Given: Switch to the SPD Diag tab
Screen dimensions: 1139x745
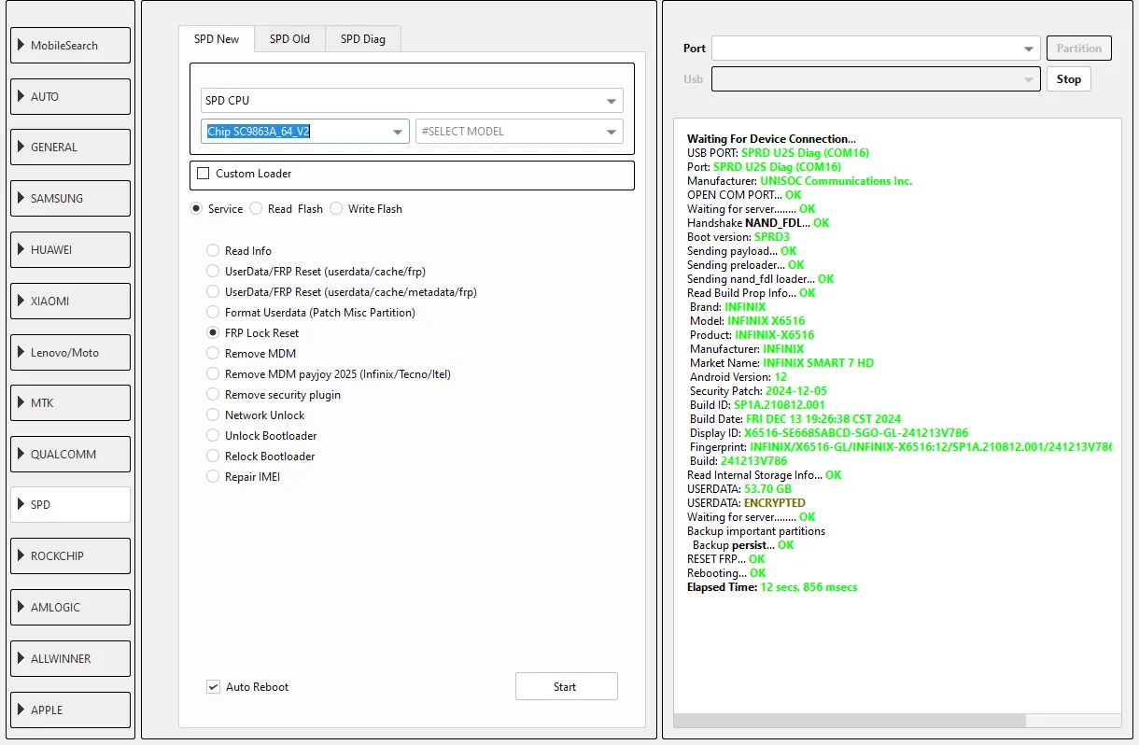Looking at the screenshot, I should tap(362, 39).
